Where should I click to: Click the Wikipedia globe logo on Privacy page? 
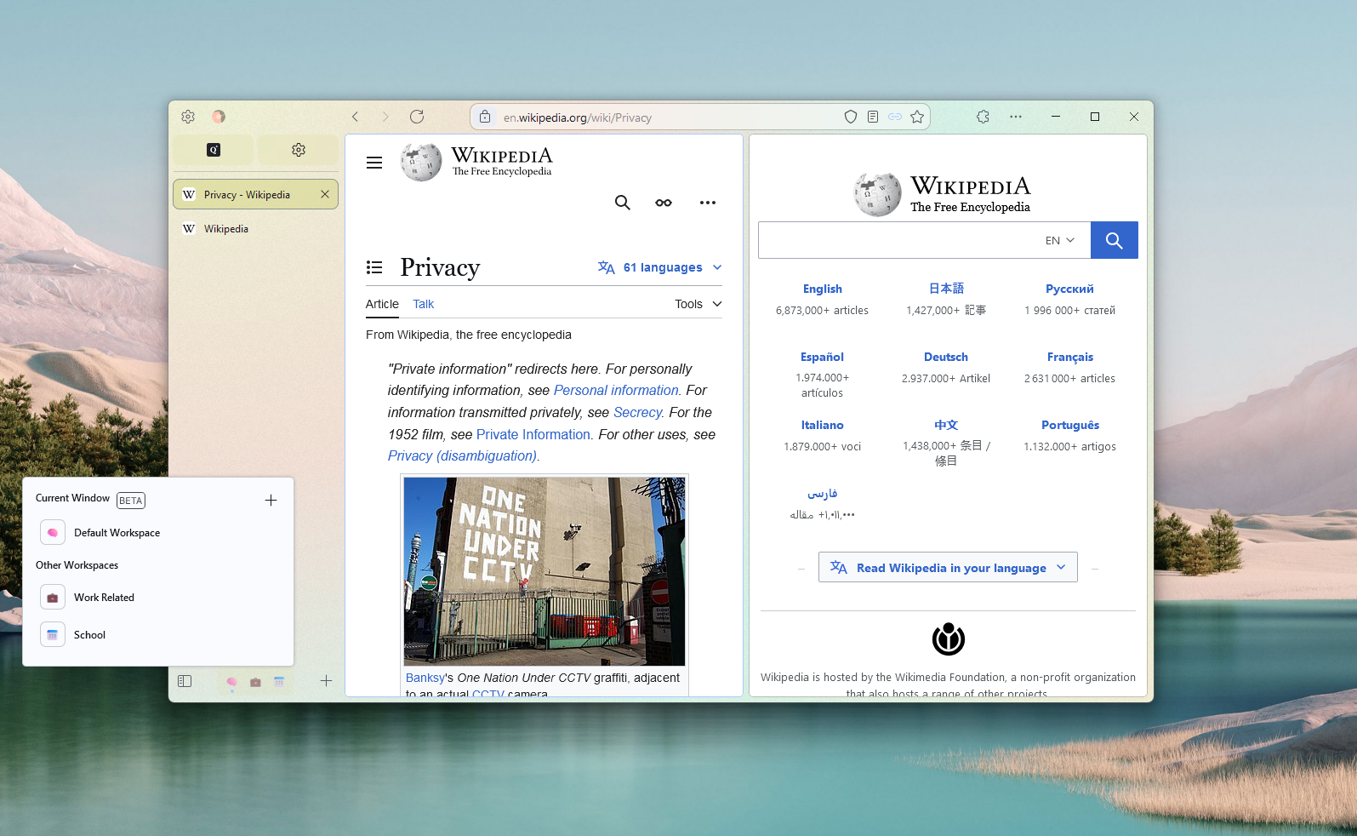(x=421, y=162)
